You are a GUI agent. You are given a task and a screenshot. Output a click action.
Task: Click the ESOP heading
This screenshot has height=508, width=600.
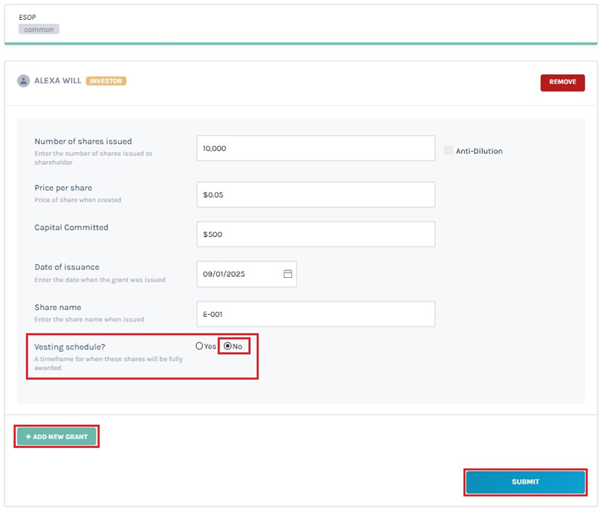click(27, 17)
